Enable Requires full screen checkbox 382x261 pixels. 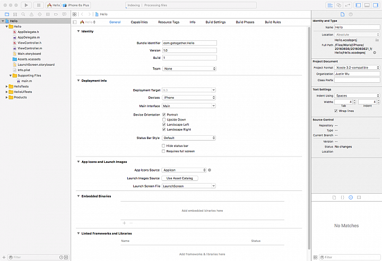click(163, 151)
